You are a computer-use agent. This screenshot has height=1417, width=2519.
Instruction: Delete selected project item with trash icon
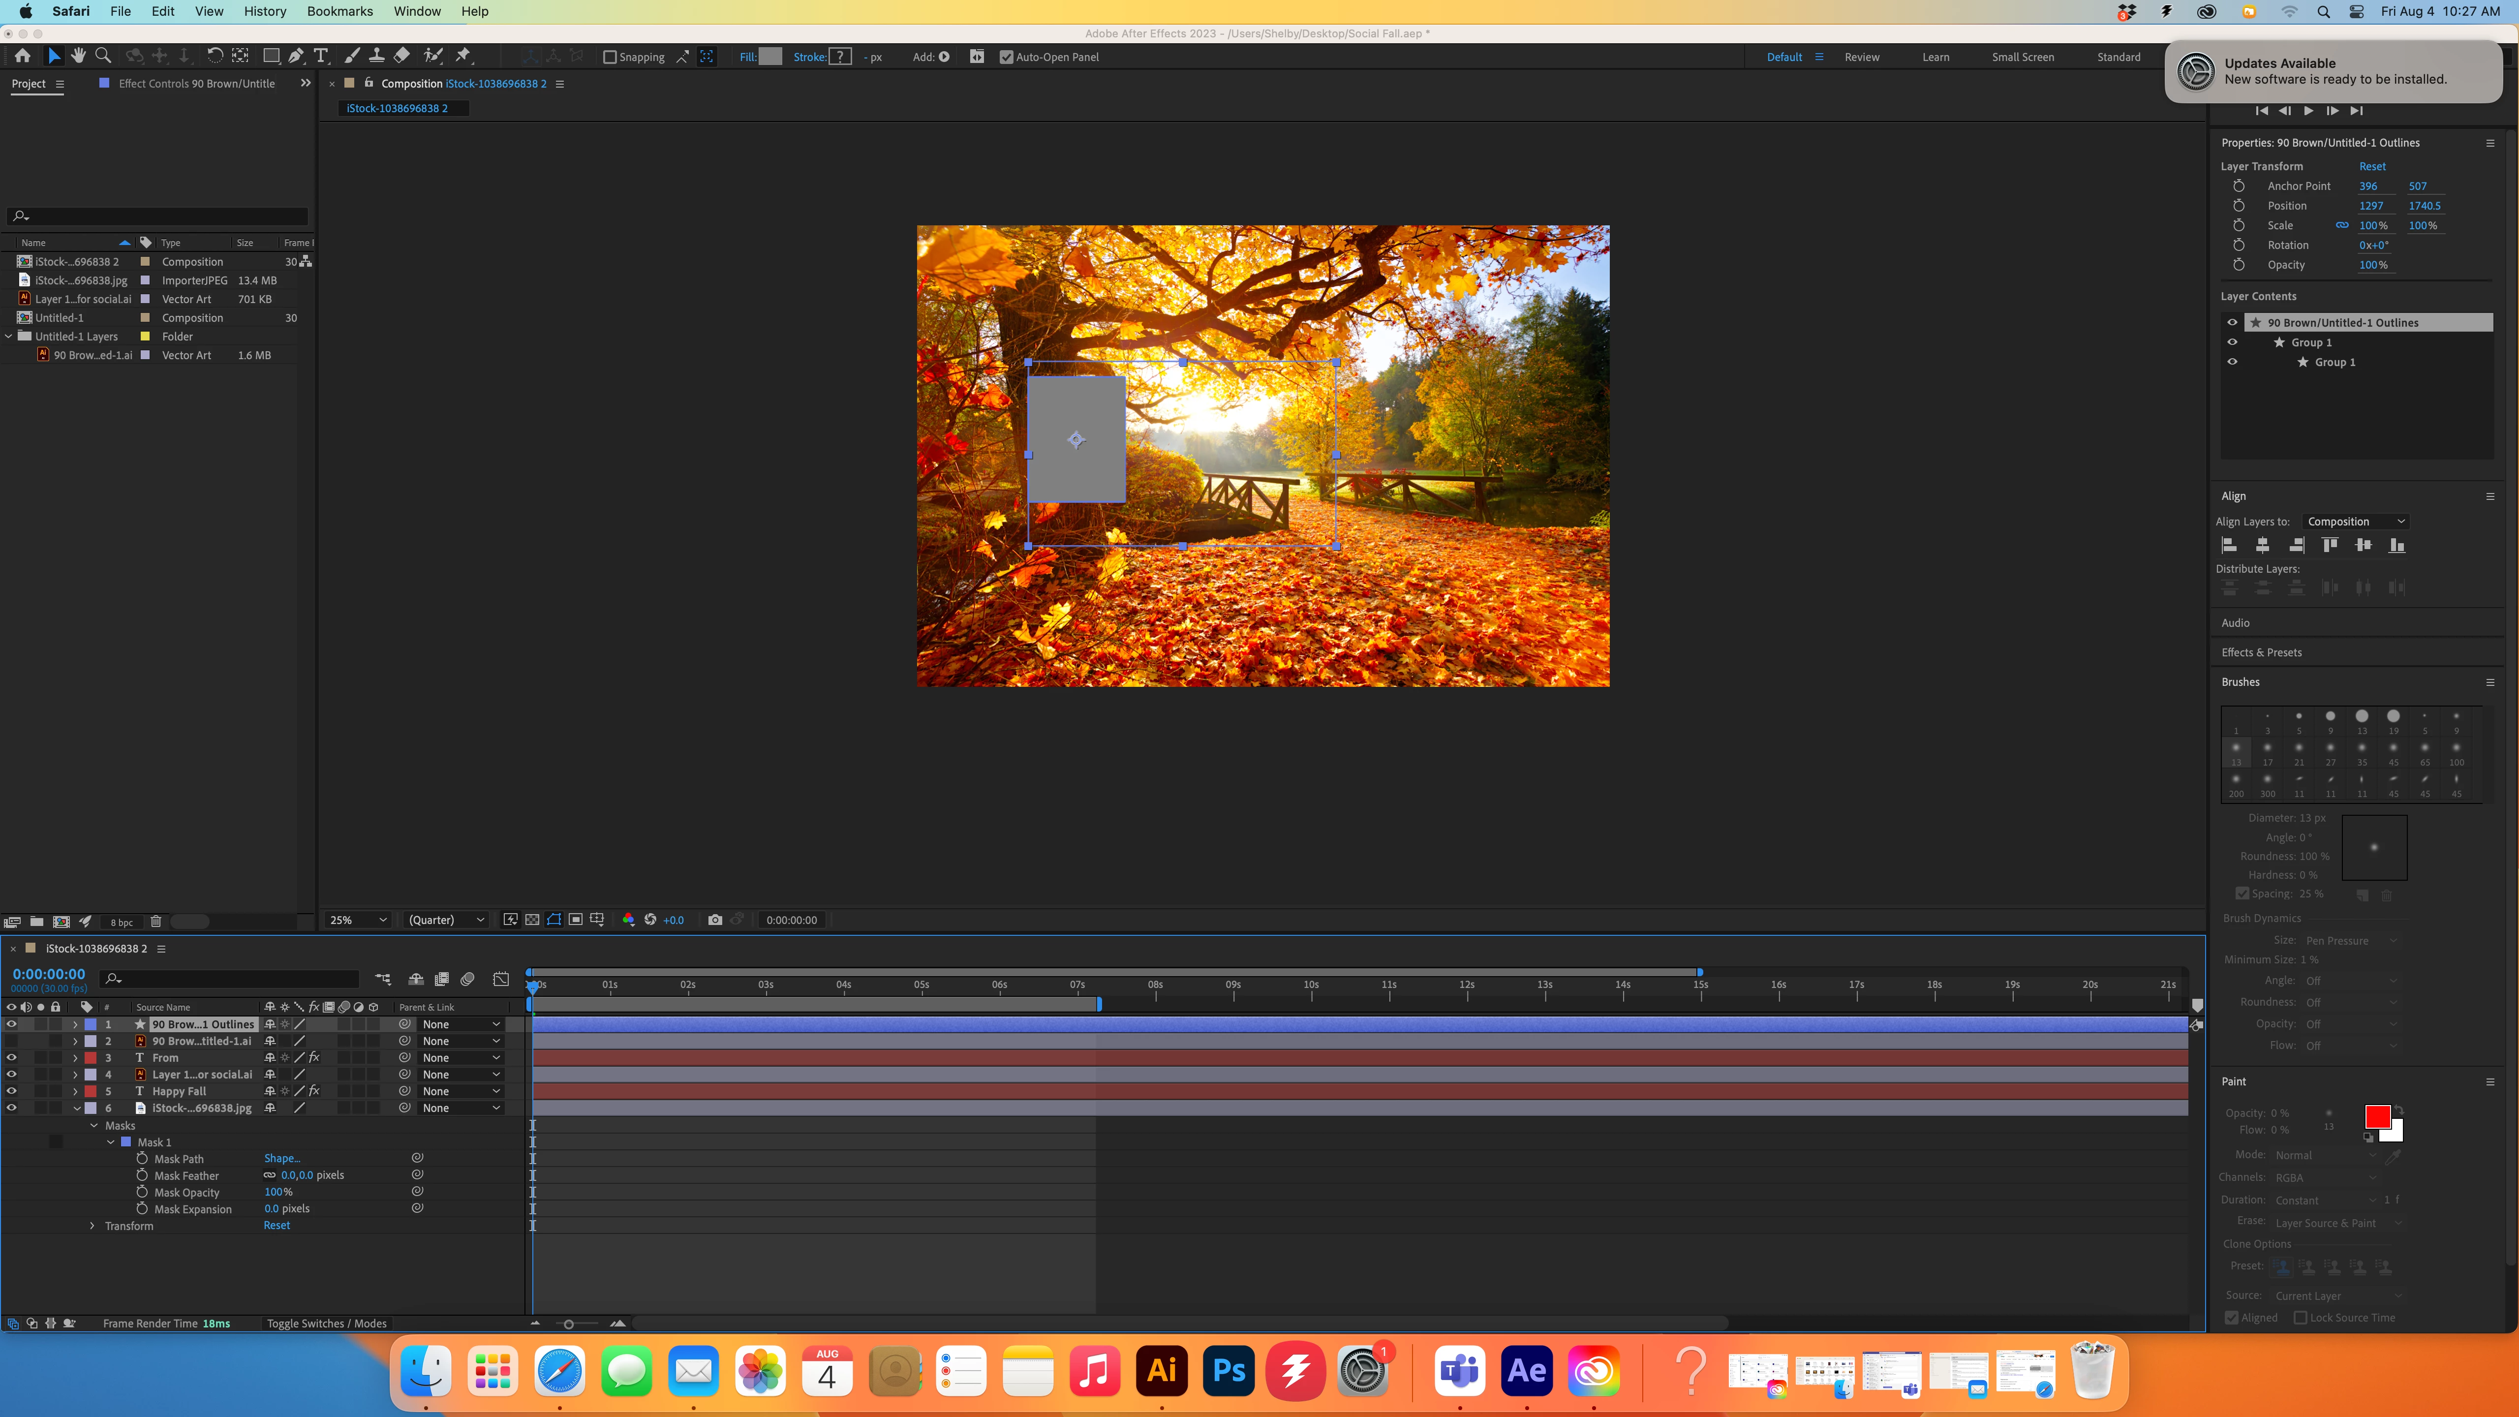point(155,921)
